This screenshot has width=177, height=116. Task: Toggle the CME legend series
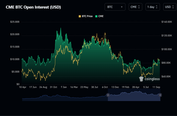pyautogui.click(x=99, y=16)
